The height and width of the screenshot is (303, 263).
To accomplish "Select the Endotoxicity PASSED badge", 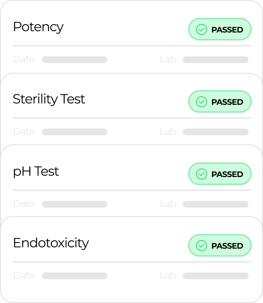I will (220, 246).
